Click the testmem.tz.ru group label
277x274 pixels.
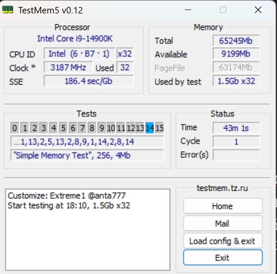222,188
